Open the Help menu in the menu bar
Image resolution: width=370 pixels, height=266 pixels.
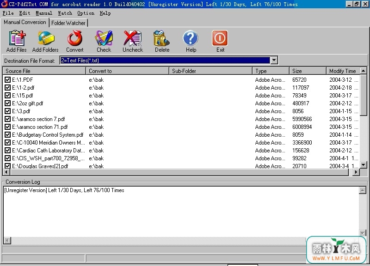pyautogui.click(x=105, y=13)
